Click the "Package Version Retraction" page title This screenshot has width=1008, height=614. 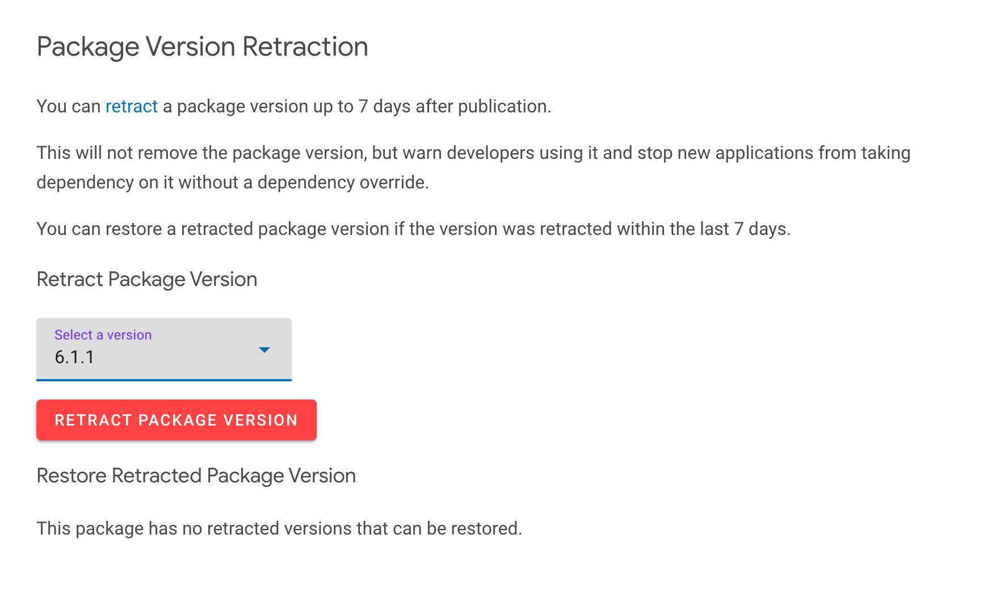coord(202,47)
